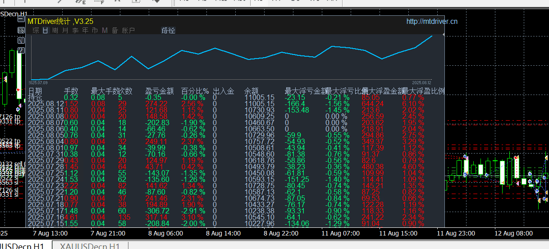
Task: Click floating loss value -166.4
Action: [x=295, y=104]
